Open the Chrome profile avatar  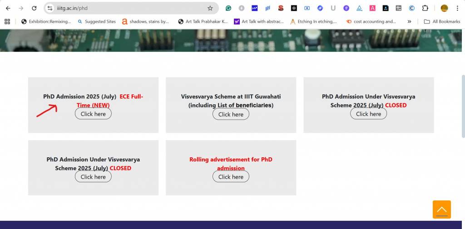pyautogui.click(x=444, y=8)
